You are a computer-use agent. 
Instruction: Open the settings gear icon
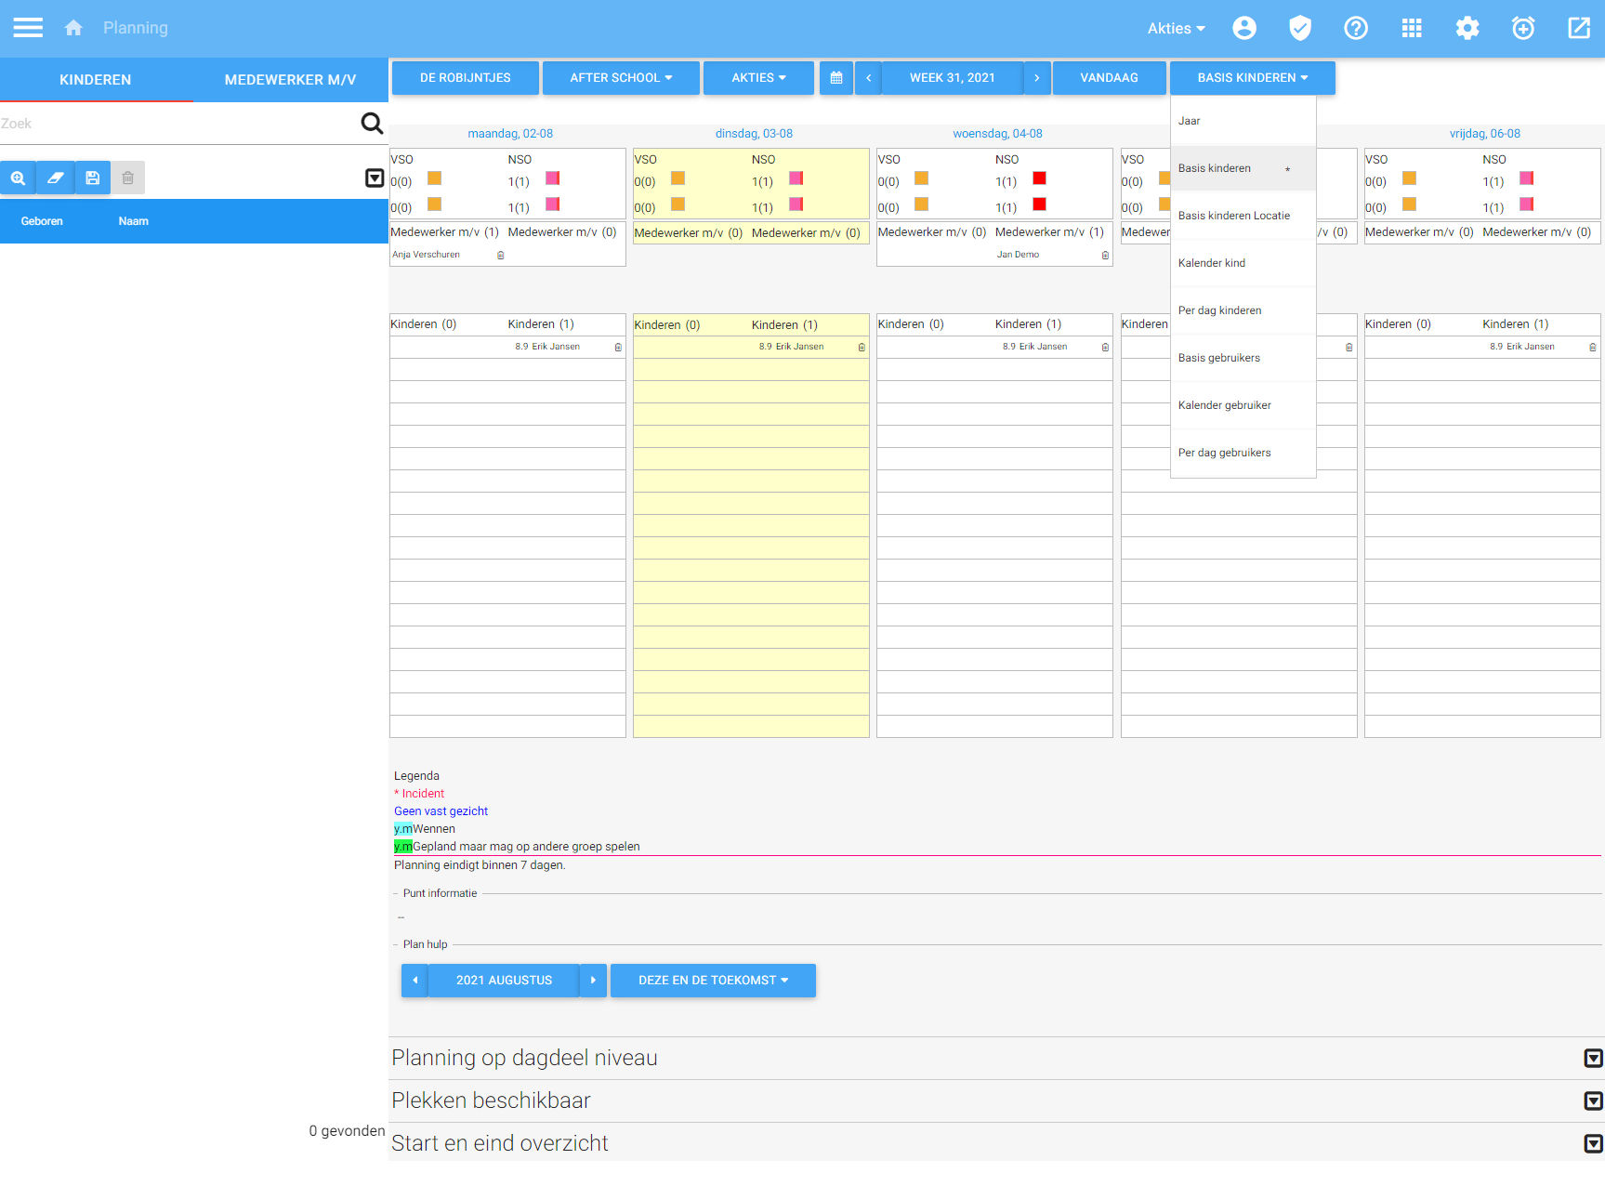pyautogui.click(x=1467, y=28)
